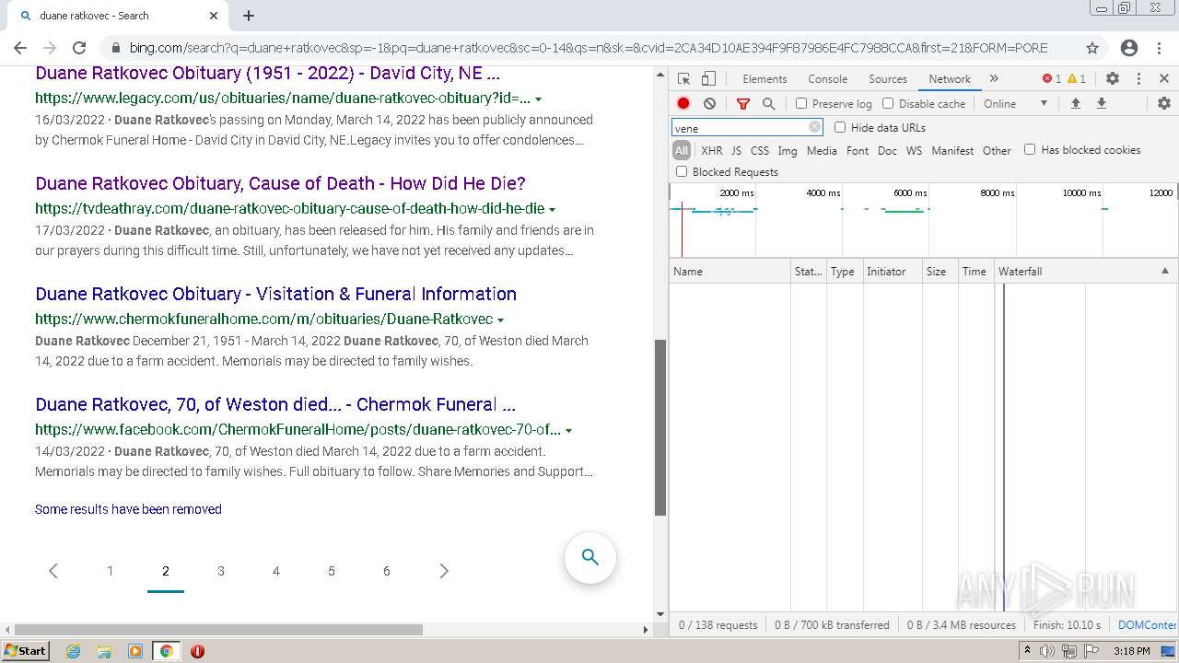Filter requests by CSS
This screenshot has width=1179, height=663.
tap(760, 150)
